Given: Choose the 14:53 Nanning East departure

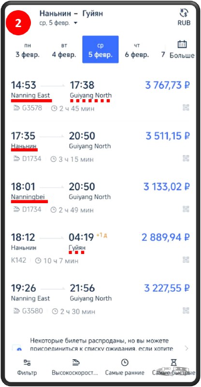Looking at the screenshot, I should click(100, 96).
